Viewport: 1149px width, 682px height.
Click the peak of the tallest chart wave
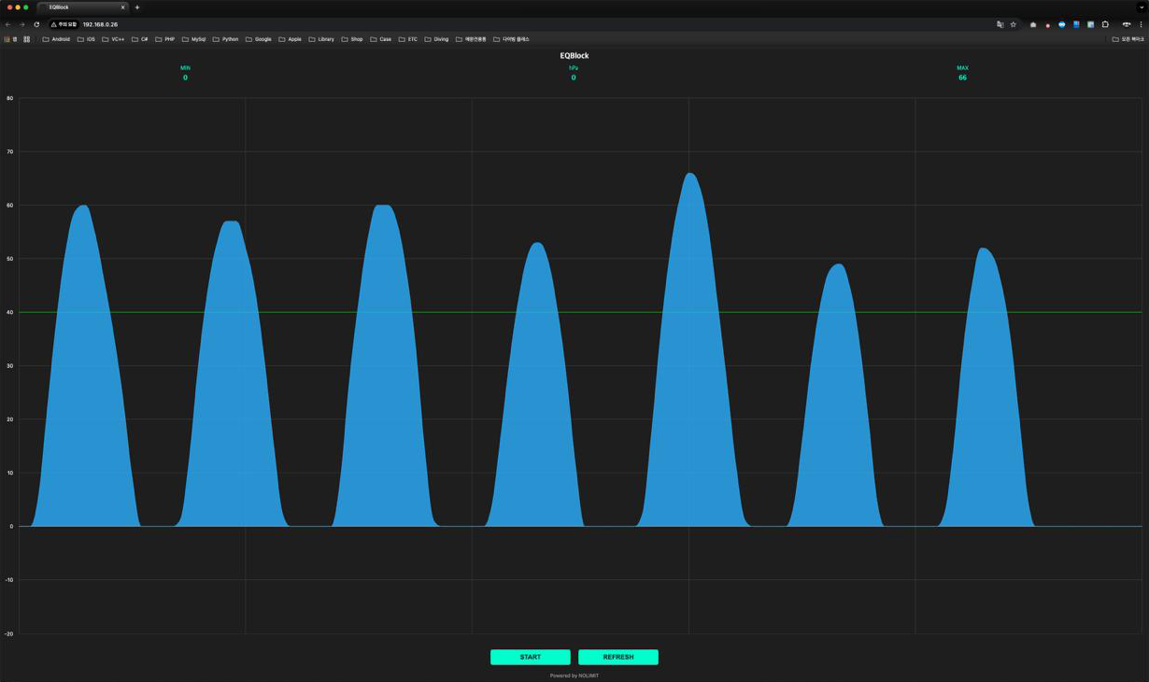pos(689,174)
